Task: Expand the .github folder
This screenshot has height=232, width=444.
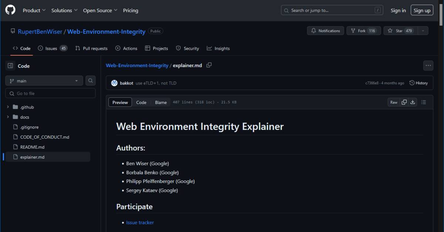Action: pos(8,107)
